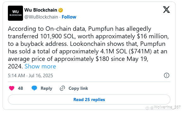The height and width of the screenshot is (113, 183).
Task: Click the @Wolverine_367 watermark text
Action: tap(165, 107)
